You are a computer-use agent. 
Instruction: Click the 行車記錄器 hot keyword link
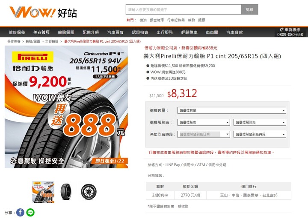coord(176,20)
